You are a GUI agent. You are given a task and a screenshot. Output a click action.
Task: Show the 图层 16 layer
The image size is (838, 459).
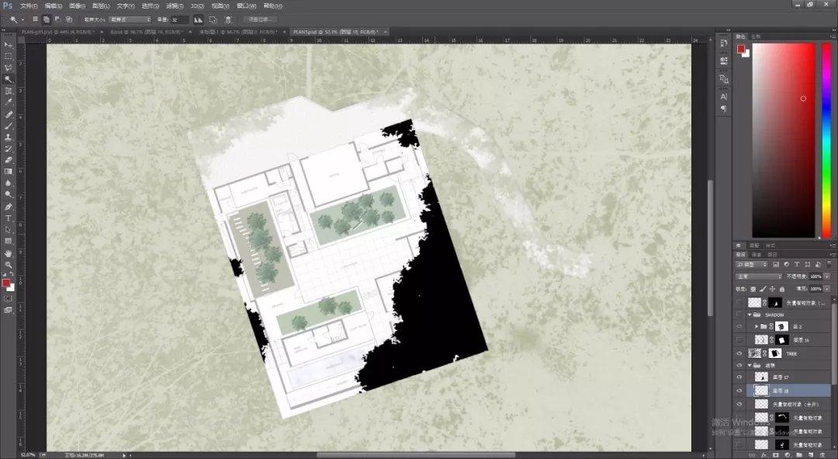[739, 339]
